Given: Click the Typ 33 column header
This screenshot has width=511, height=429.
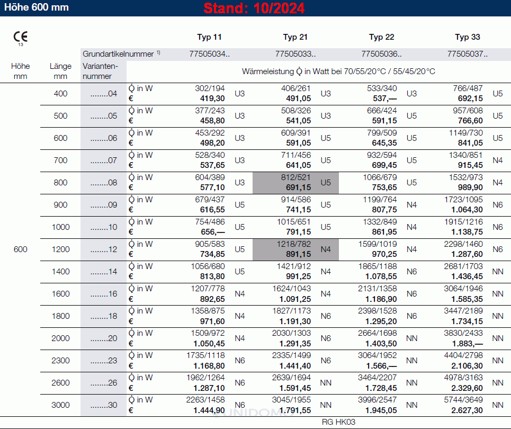Looking at the screenshot, I should [468, 37].
